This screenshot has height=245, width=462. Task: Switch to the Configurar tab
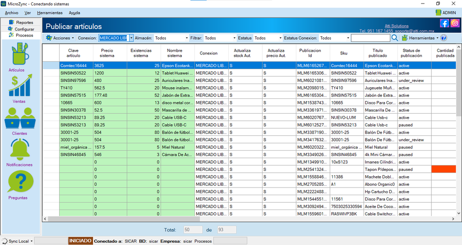21,29
